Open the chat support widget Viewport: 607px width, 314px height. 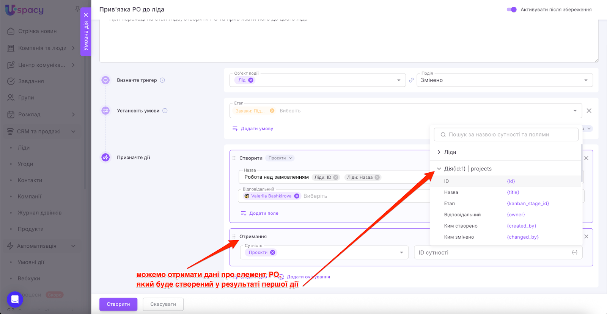tap(15, 300)
